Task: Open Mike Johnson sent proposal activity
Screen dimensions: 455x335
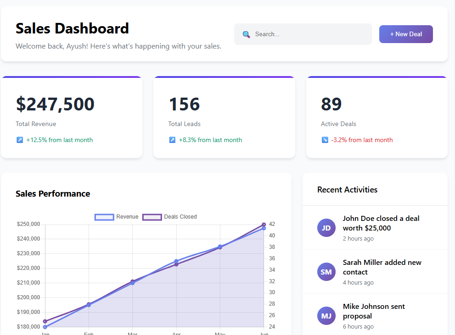Action: coord(374,311)
